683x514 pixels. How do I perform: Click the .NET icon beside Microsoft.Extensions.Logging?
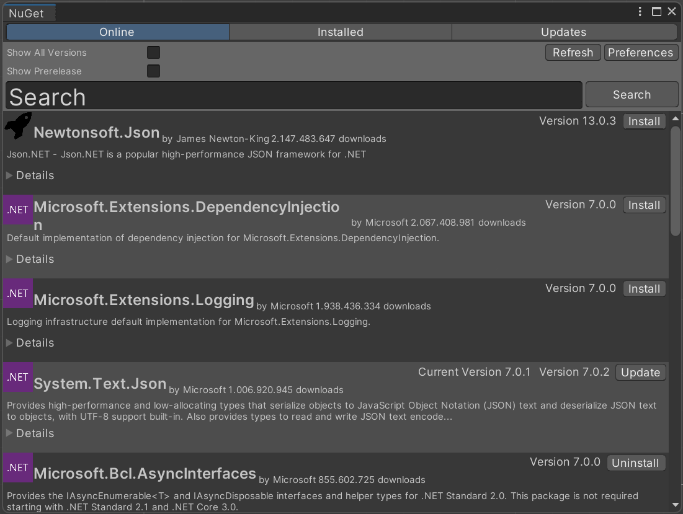tap(18, 293)
